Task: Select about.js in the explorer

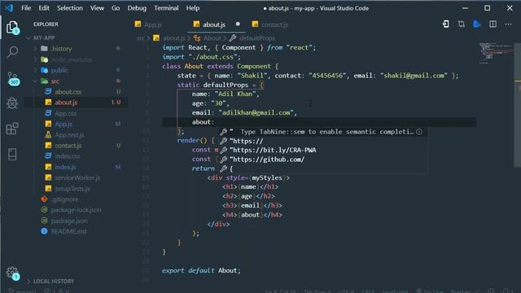Action: 77,103
